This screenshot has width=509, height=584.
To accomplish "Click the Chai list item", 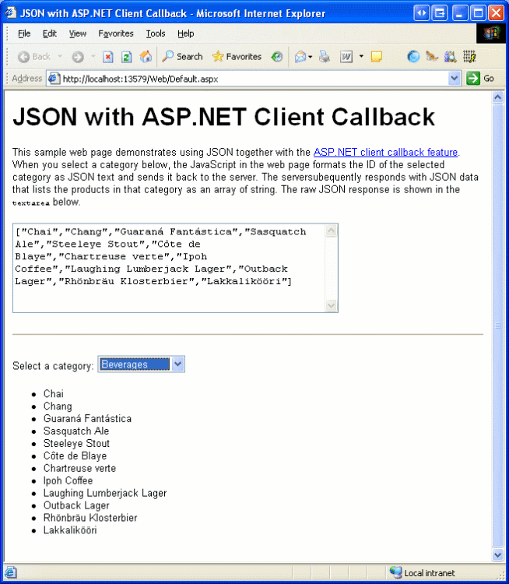I will click(x=54, y=394).
